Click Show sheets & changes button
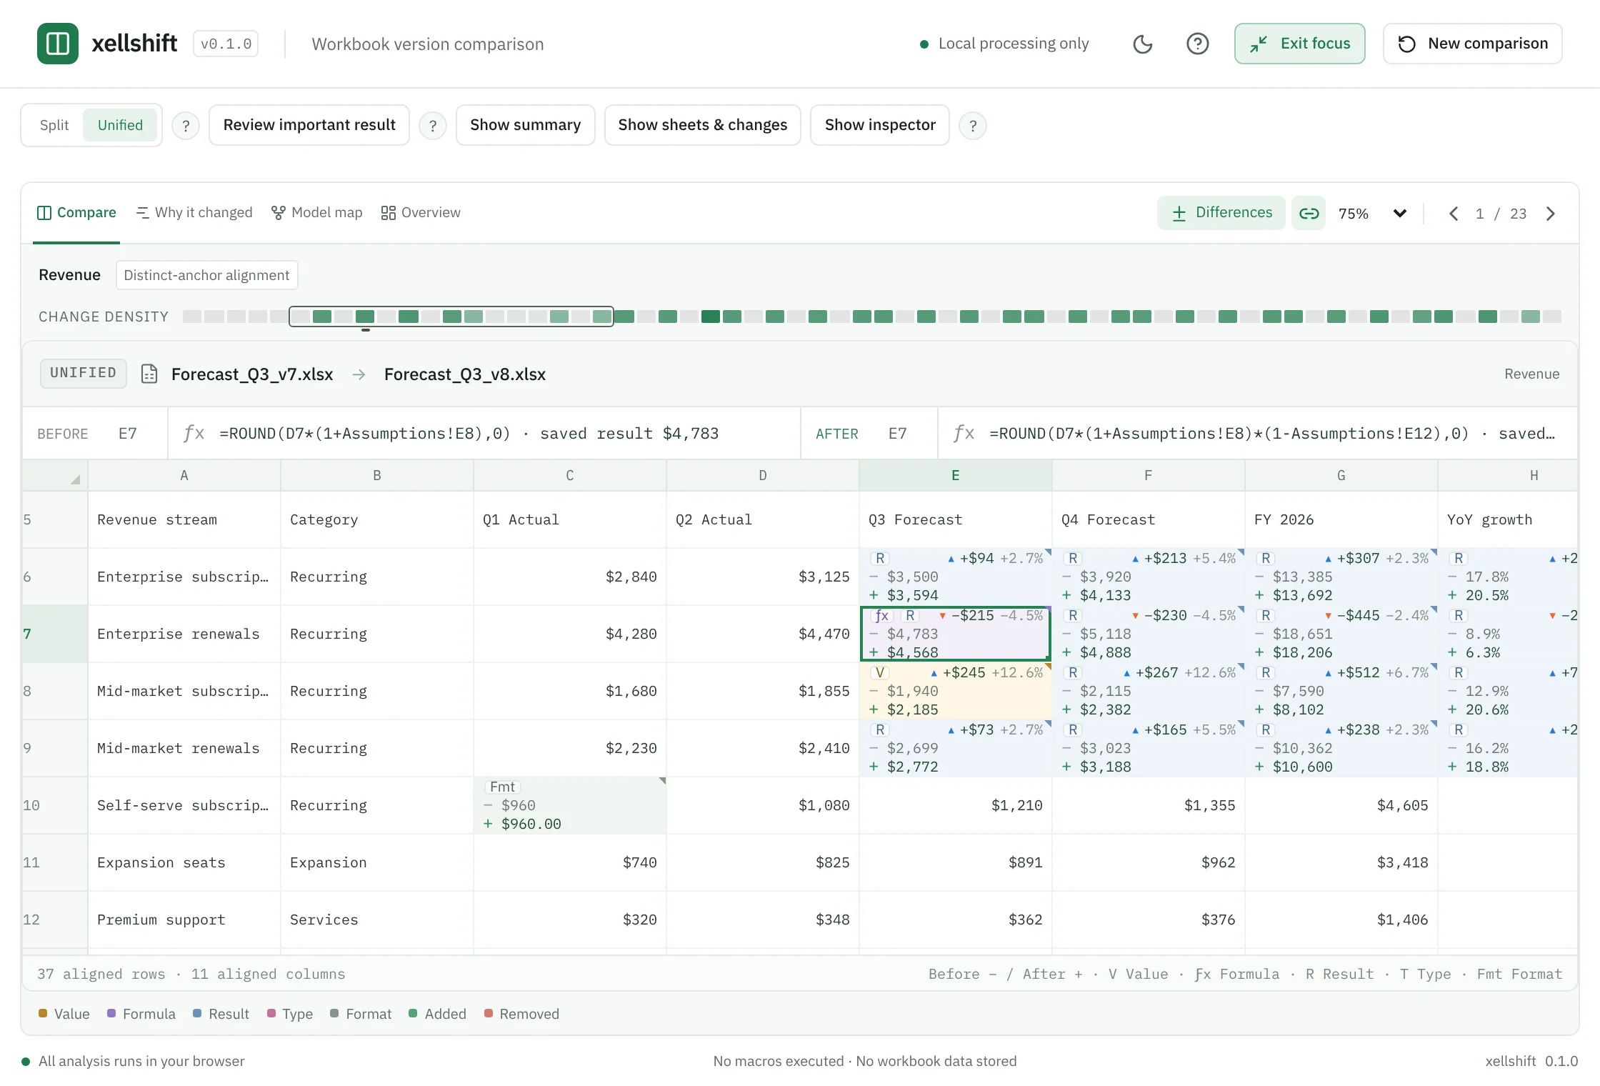1600x1086 pixels. point(703,125)
